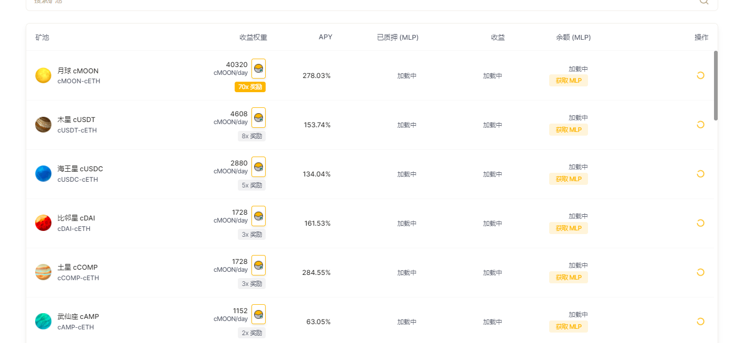The height and width of the screenshot is (343, 756).
Task: Click the loading spinner in the cUSDC row
Action: point(700,174)
